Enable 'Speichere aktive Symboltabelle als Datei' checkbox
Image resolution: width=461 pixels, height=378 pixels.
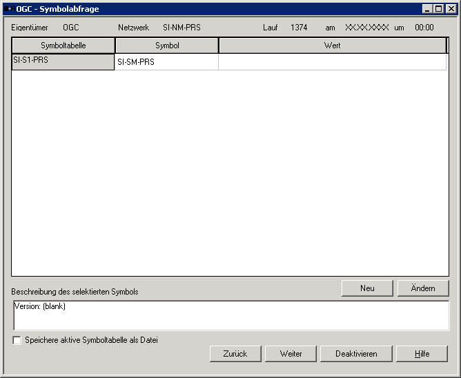coord(17,340)
